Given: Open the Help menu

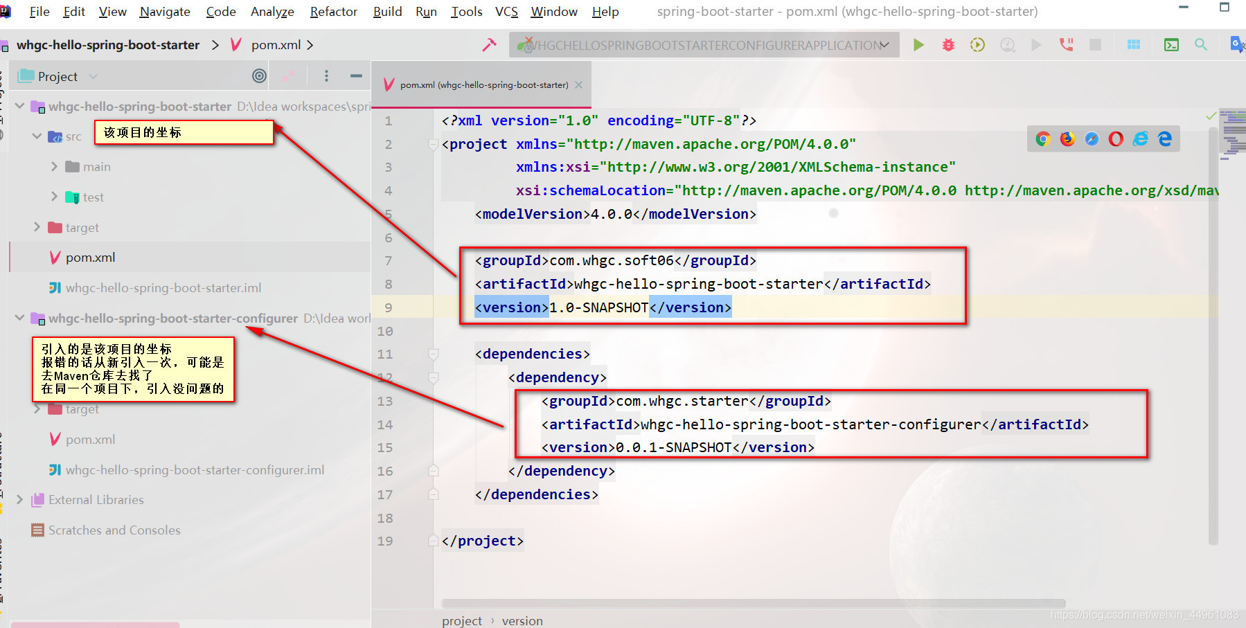Looking at the screenshot, I should (x=605, y=12).
